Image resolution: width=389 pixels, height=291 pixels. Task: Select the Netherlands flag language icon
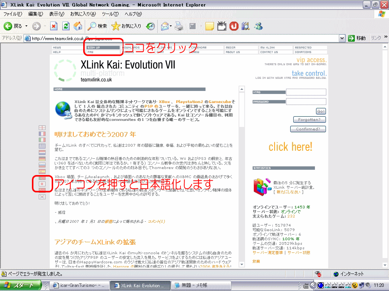tap(42, 152)
